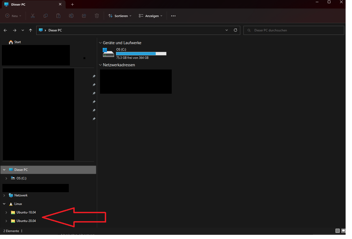The width and height of the screenshot is (352, 239).
Task: Click the Rename icon in toolbar
Action: pyautogui.click(x=71, y=16)
